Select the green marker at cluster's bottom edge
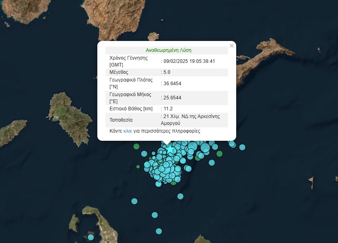The image size is (338, 243). click(173, 183)
